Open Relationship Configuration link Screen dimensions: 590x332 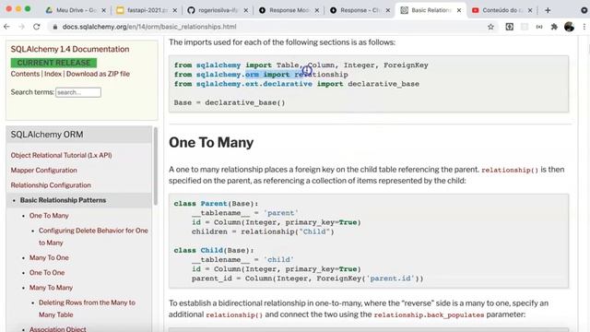click(x=51, y=185)
